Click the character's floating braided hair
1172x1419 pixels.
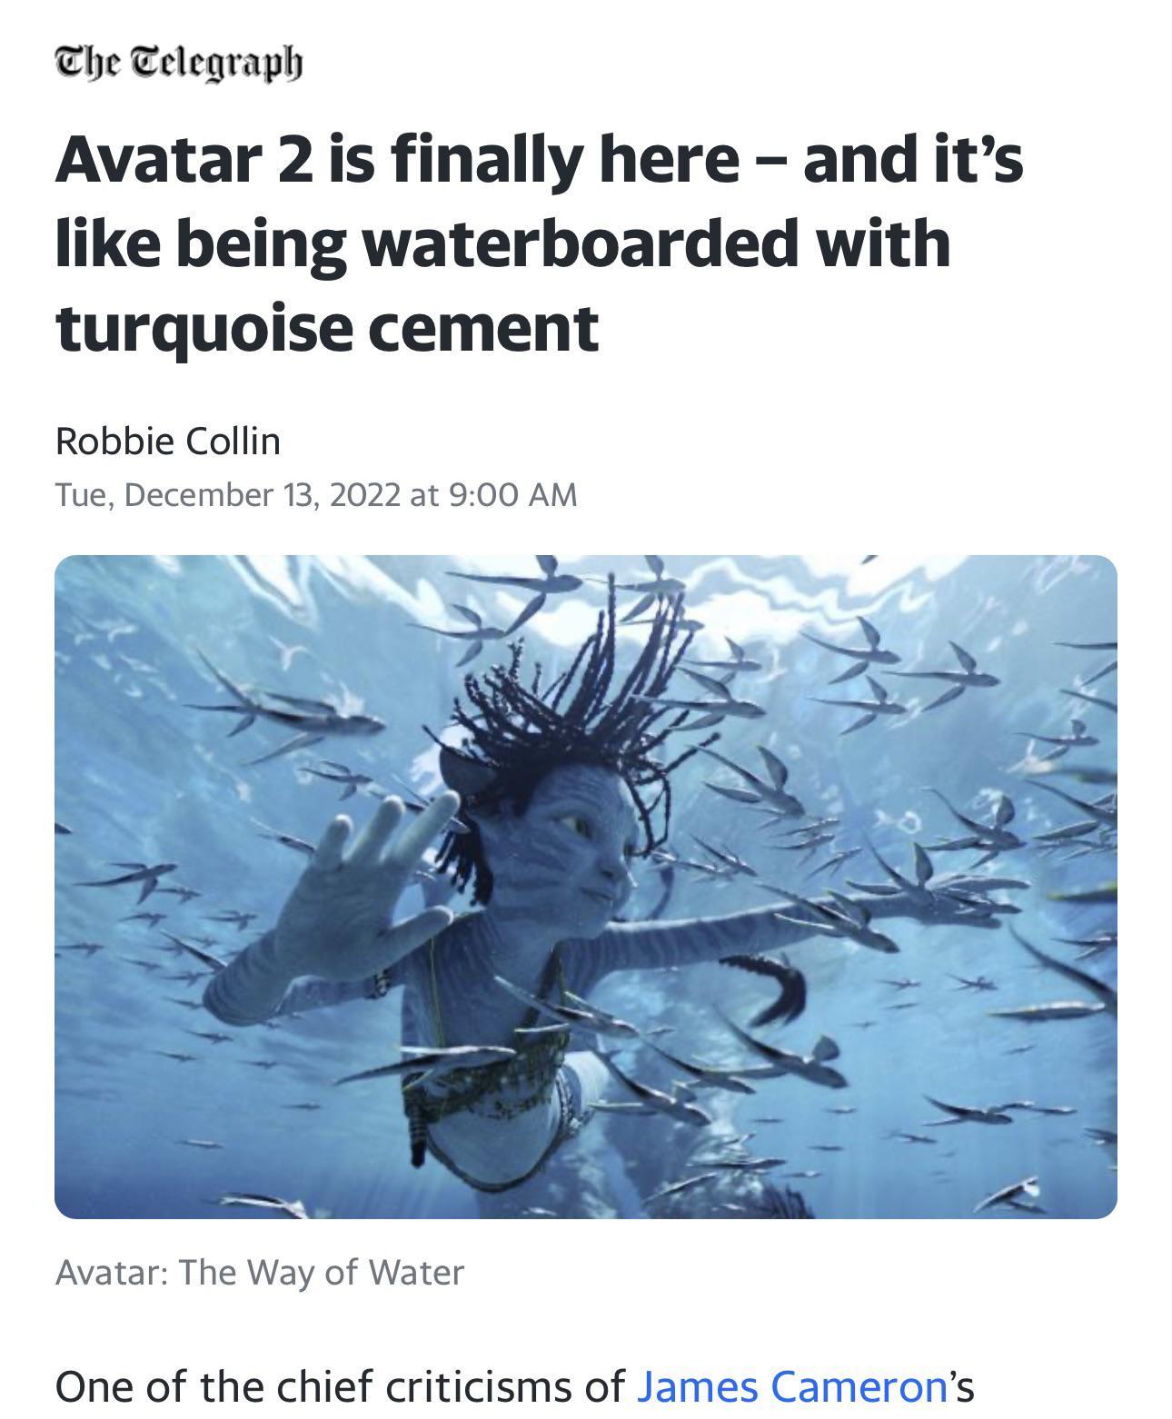[x=581, y=690]
